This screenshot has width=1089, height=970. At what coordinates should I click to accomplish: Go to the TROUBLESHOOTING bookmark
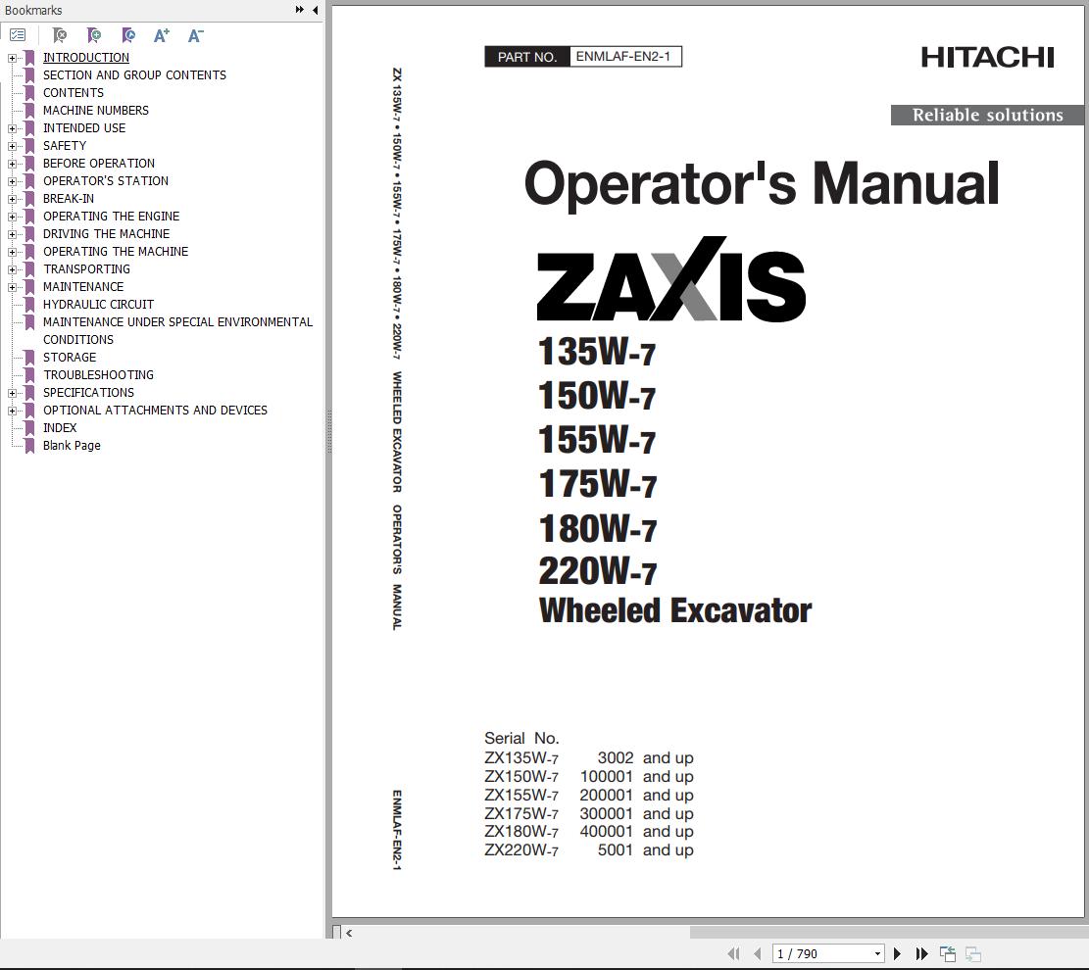coord(99,375)
